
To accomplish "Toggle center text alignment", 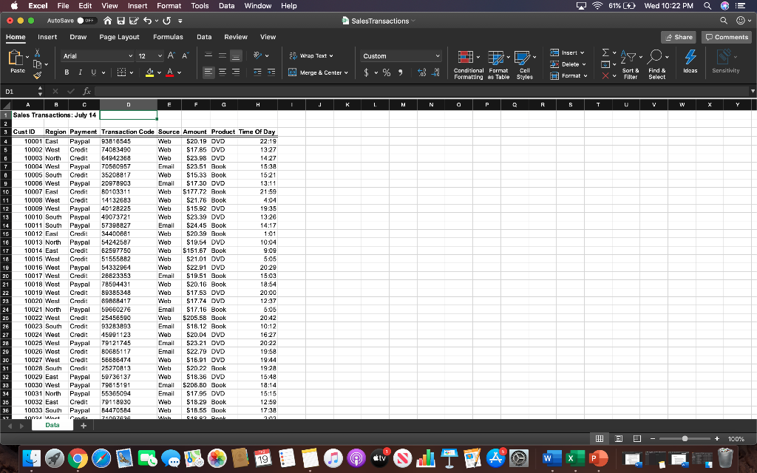I will click(222, 72).
